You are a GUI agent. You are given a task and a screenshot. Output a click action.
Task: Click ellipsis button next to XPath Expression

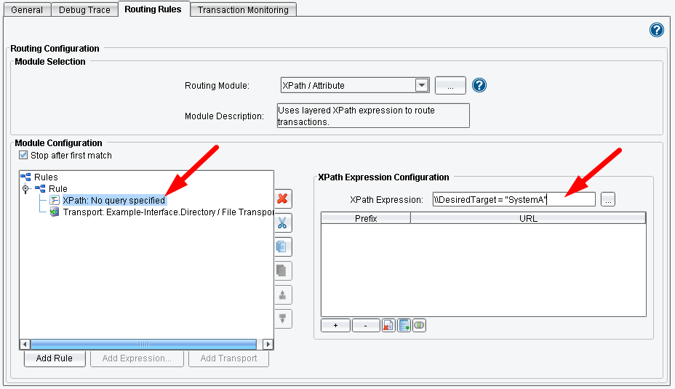pos(607,199)
